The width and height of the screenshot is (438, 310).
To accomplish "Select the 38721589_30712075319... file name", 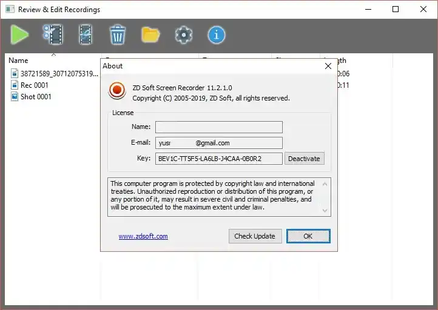I will 59,74.
